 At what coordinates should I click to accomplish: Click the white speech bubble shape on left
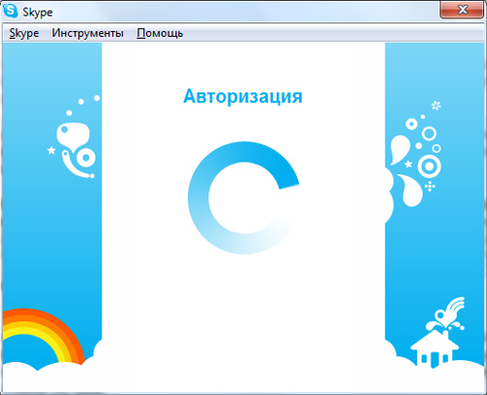tap(73, 135)
